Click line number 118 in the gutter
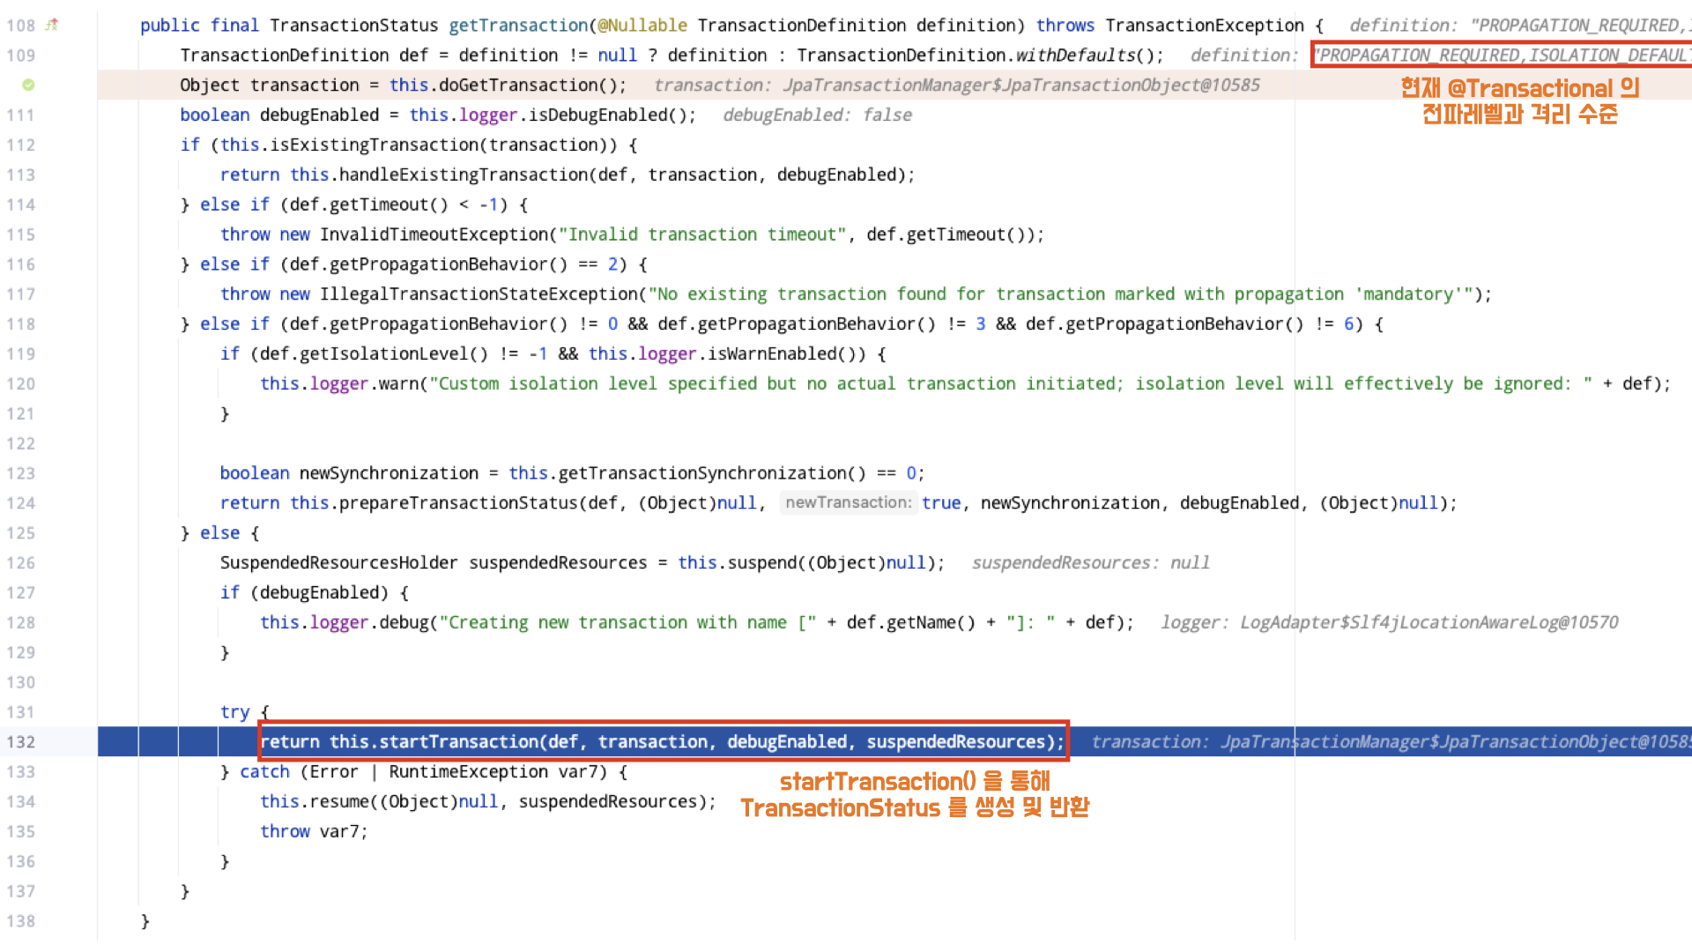This screenshot has height=952, width=1692. tap(21, 324)
